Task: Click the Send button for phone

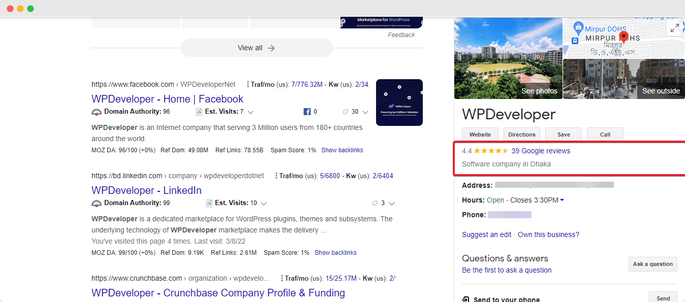Action: tap(663, 298)
